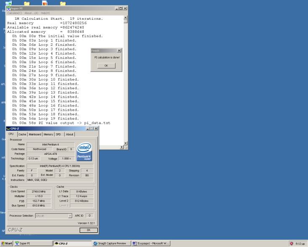Click the Revision value B0
The height and width of the screenshot is (247, 308).
pos(87,175)
